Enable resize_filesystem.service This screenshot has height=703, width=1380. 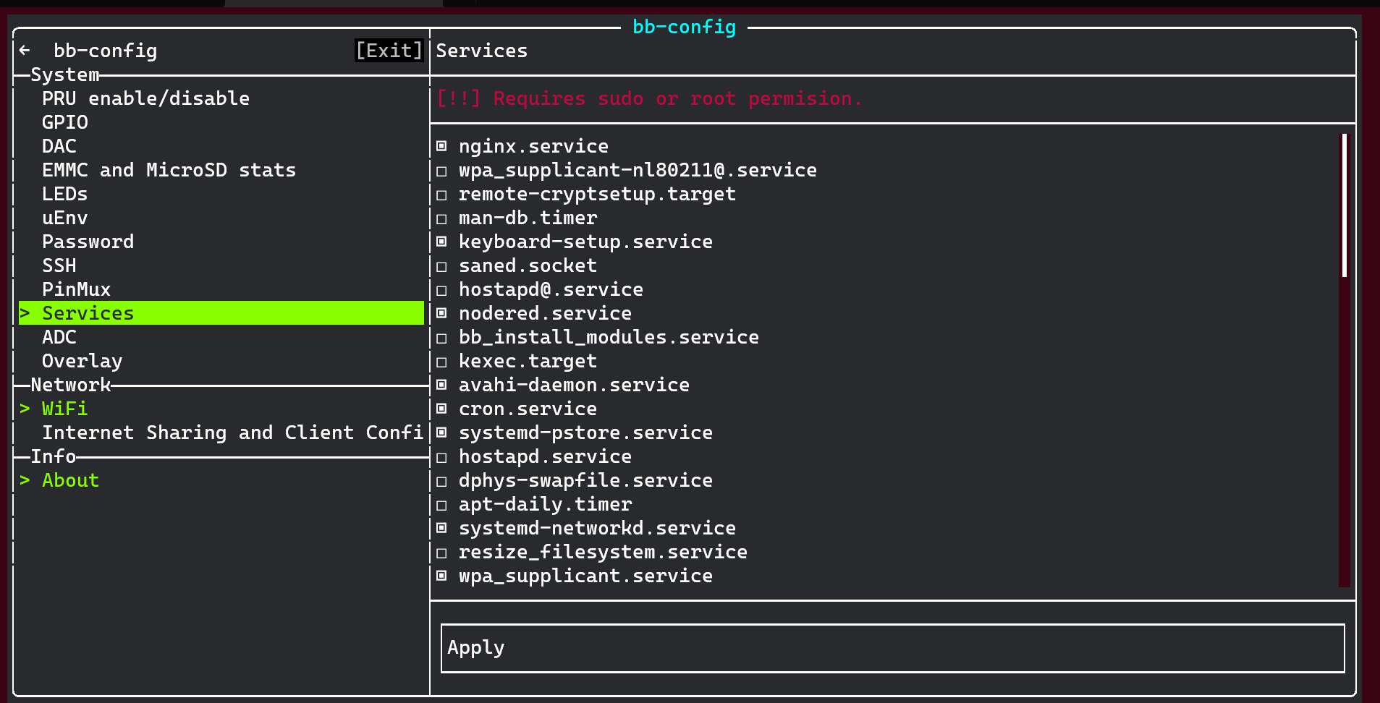[442, 552]
